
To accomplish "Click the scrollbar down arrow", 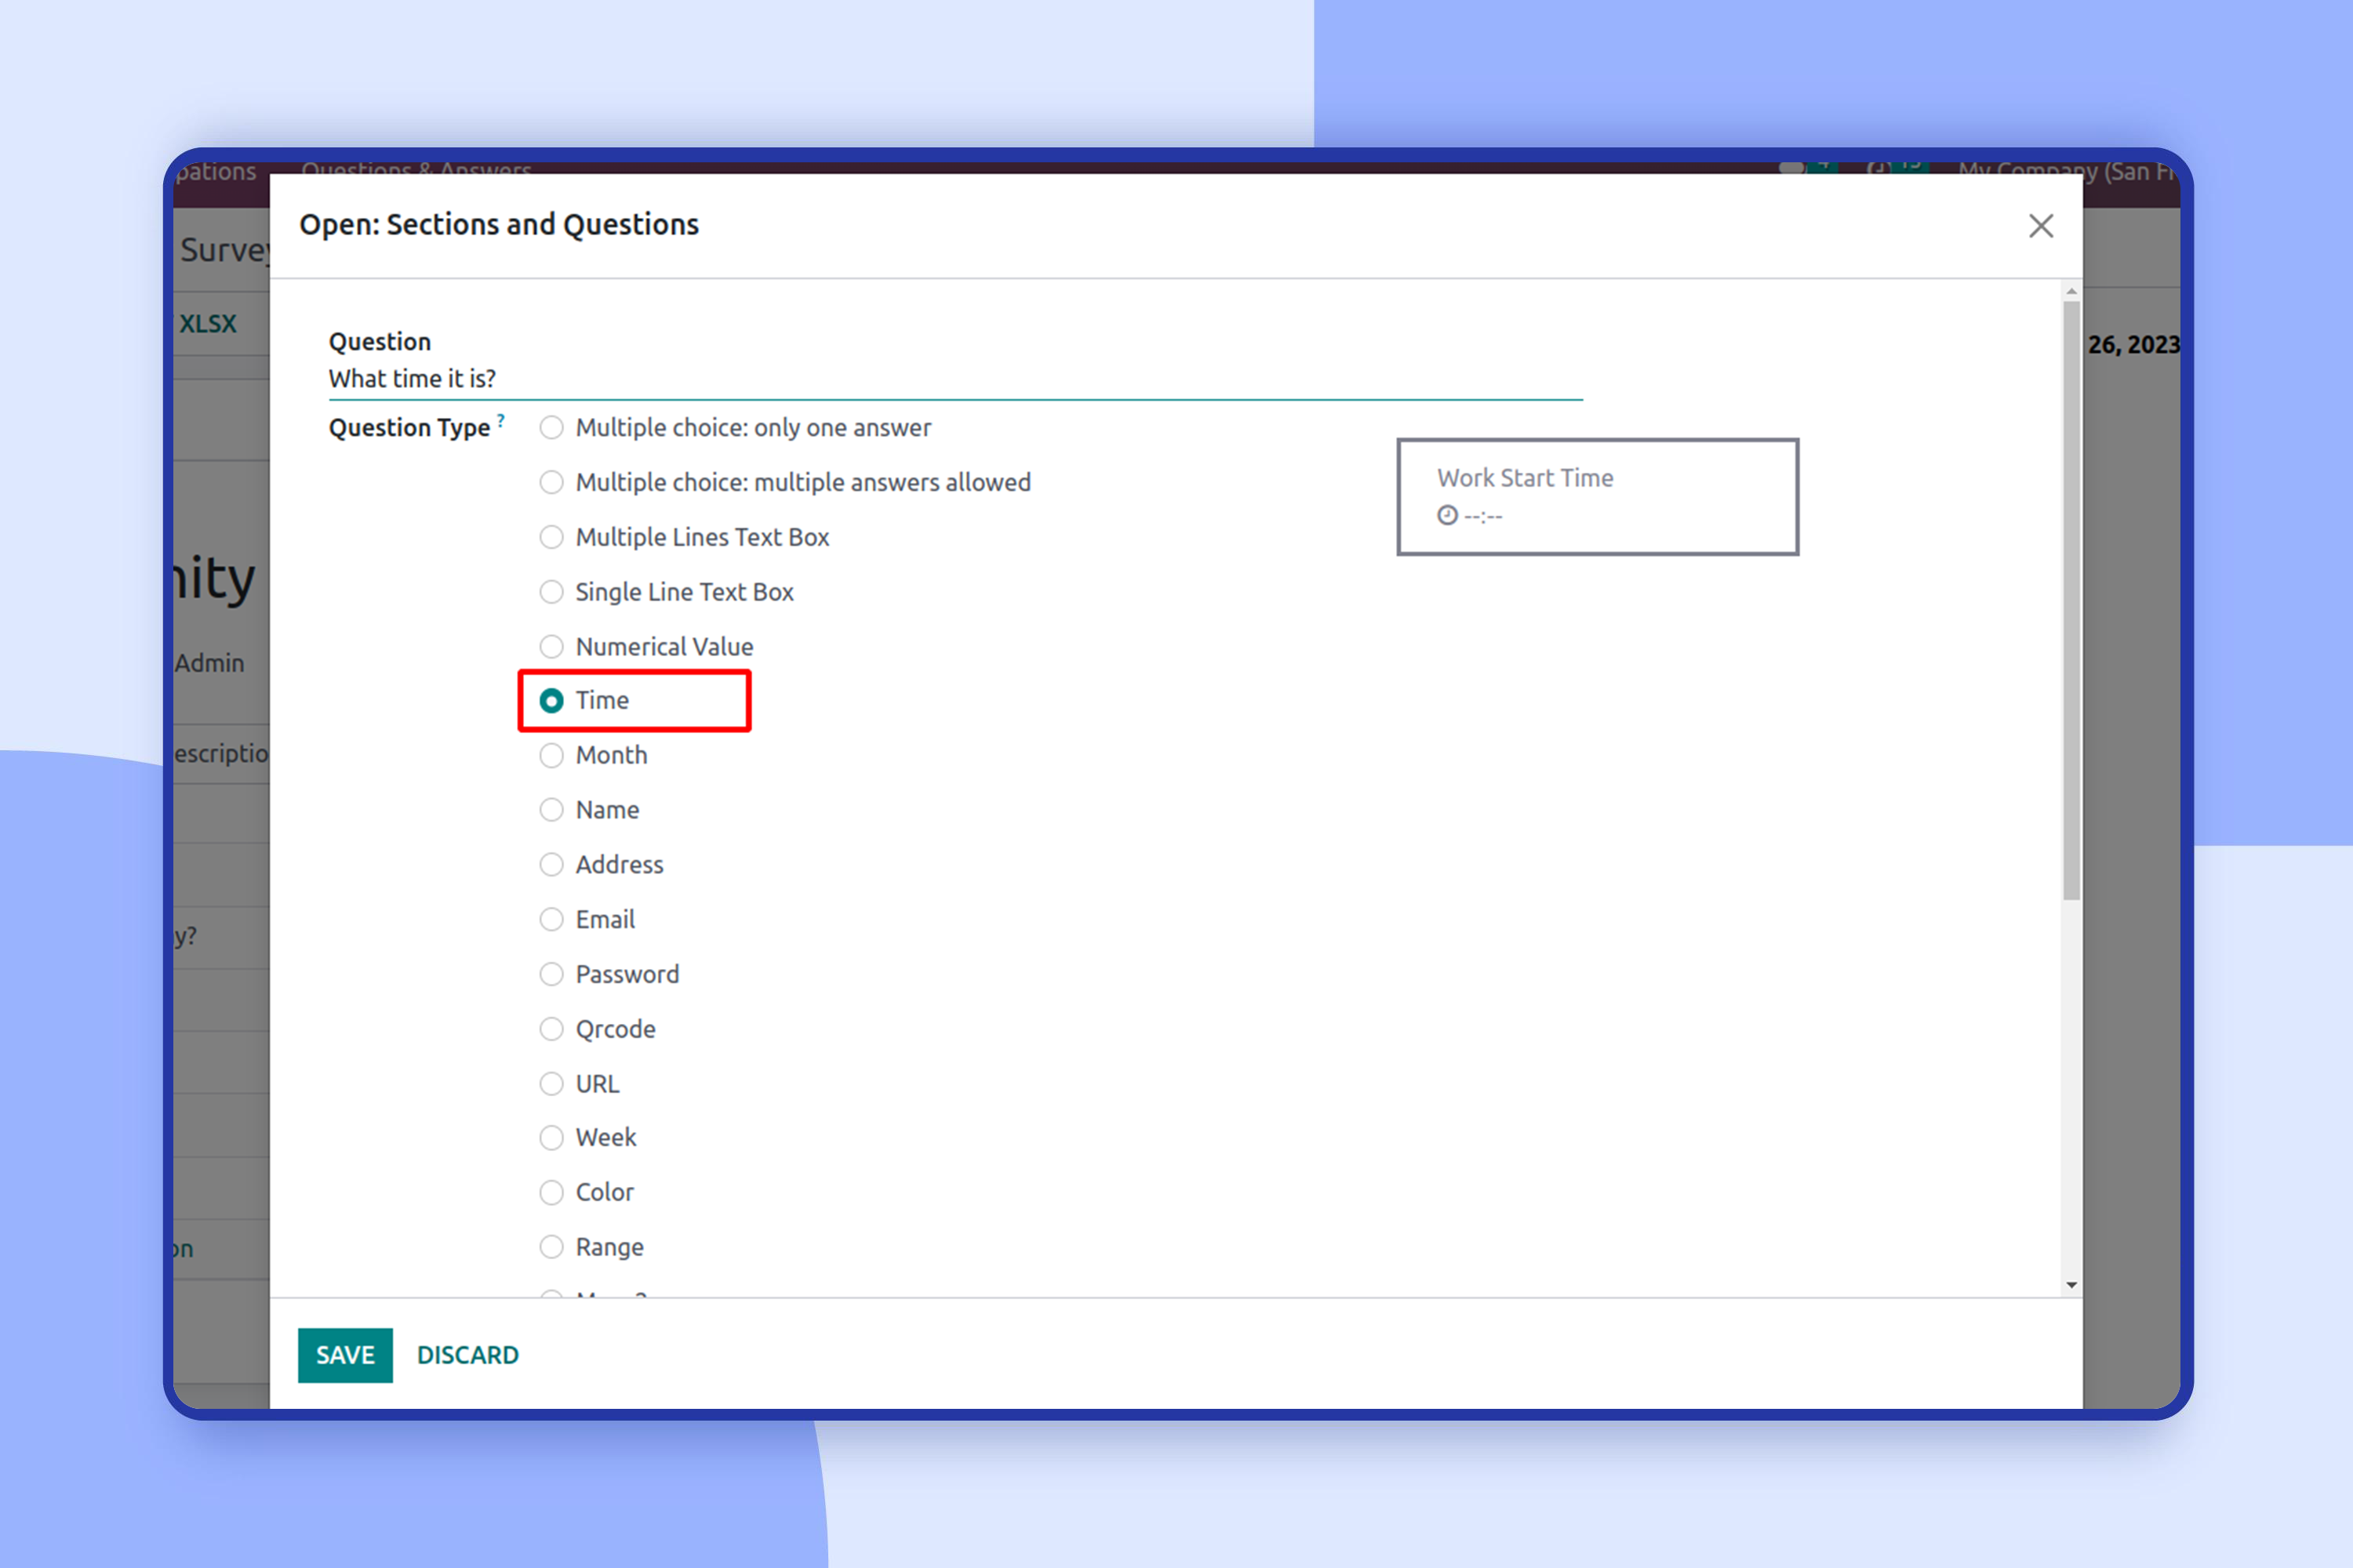I will tap(2071, 1284).
